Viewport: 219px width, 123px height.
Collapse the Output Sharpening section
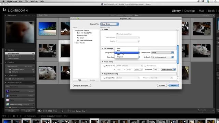tap(102, 74)
